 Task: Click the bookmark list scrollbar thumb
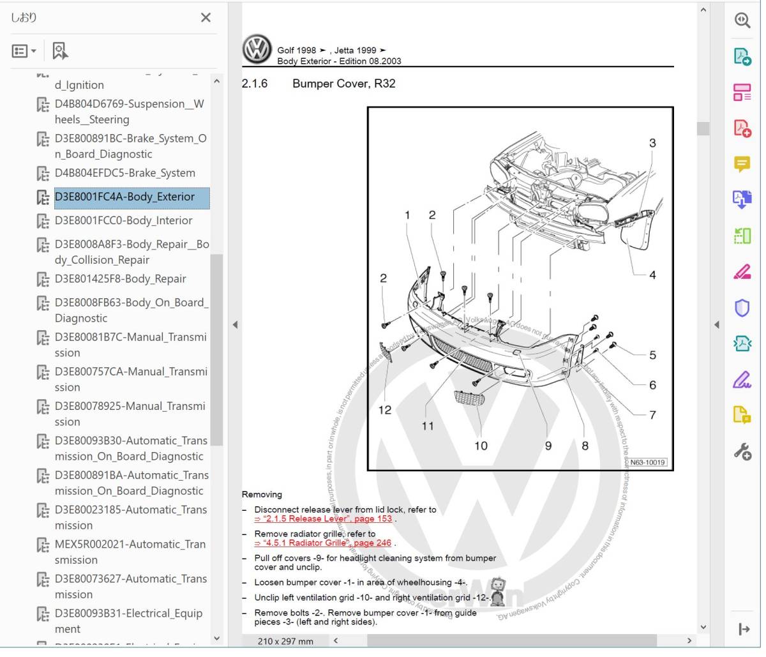[216, 349]
